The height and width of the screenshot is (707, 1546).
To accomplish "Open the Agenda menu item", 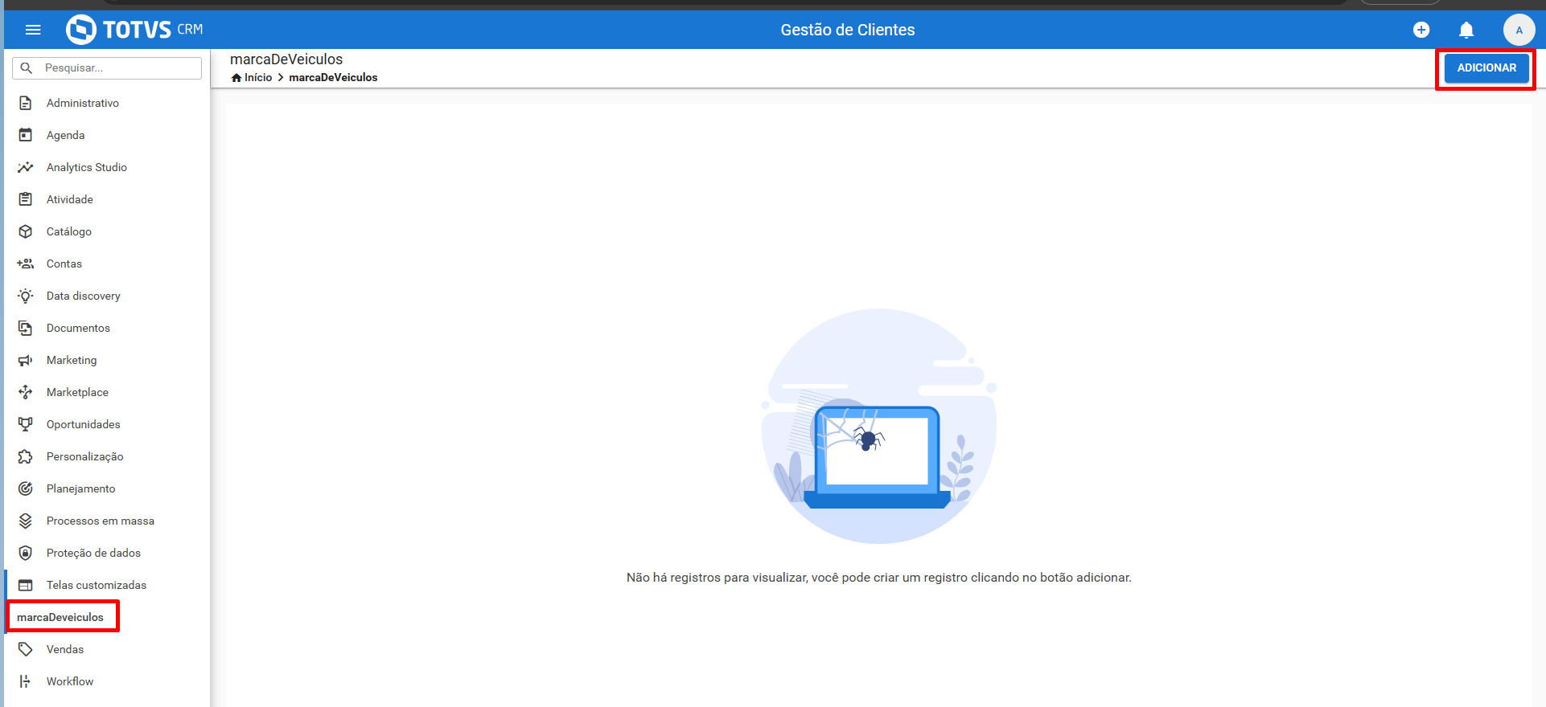I will 107,135.
